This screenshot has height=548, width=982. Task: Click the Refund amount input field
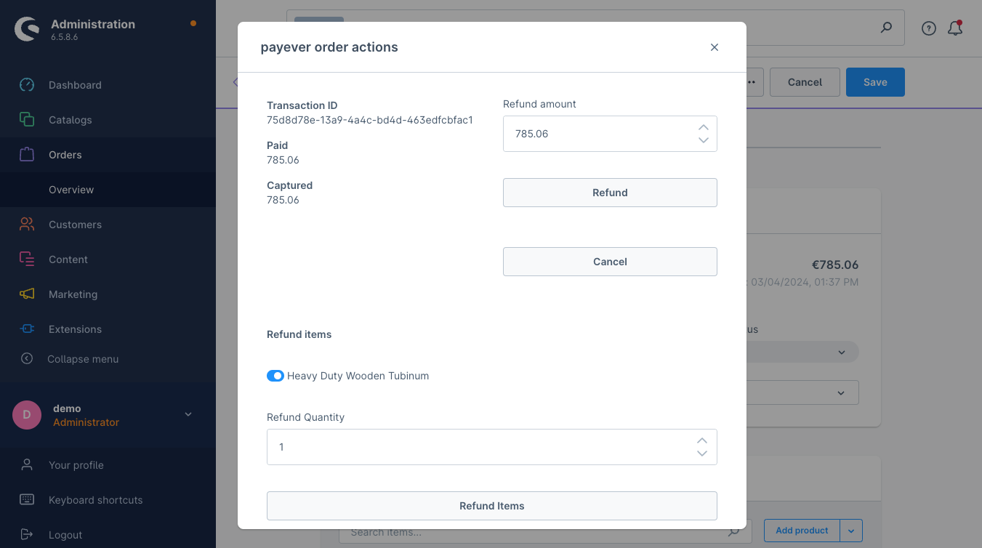point(599,134)
